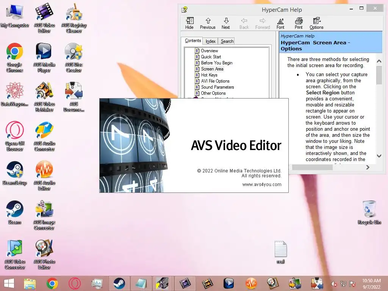Open the Other Options help topic
This screenshot has height=291, width=388.
(213, 93)
